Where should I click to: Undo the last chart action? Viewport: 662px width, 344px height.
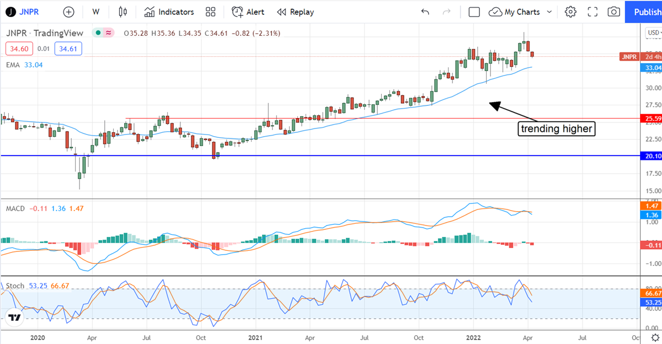pyautogui.click(x=425, y=12)
